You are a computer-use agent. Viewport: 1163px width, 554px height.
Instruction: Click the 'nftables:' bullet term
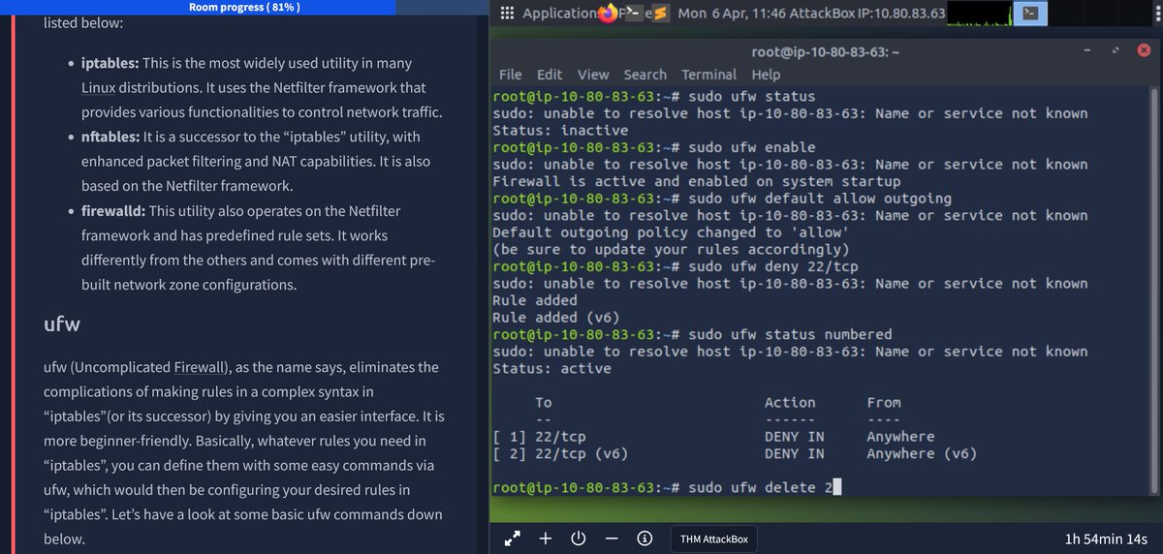[x=110, y=137]
